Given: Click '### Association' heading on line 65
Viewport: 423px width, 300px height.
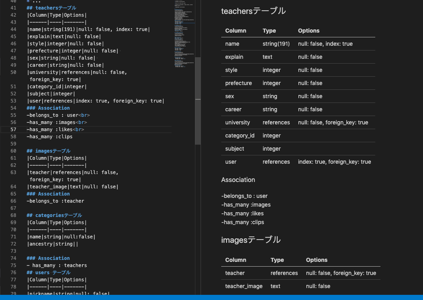Looking at the screenshot, I should [48, 194].
